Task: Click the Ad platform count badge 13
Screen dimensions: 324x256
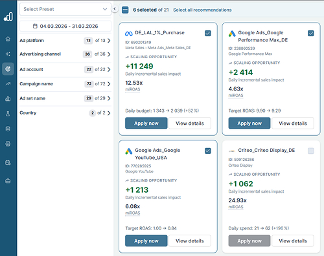Action: (88, 41)
